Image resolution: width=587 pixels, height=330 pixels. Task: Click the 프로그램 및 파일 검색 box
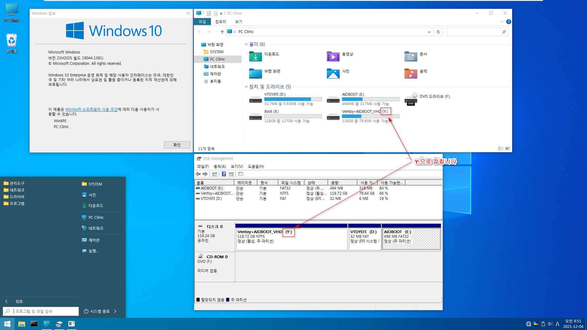tap(41, 311)
